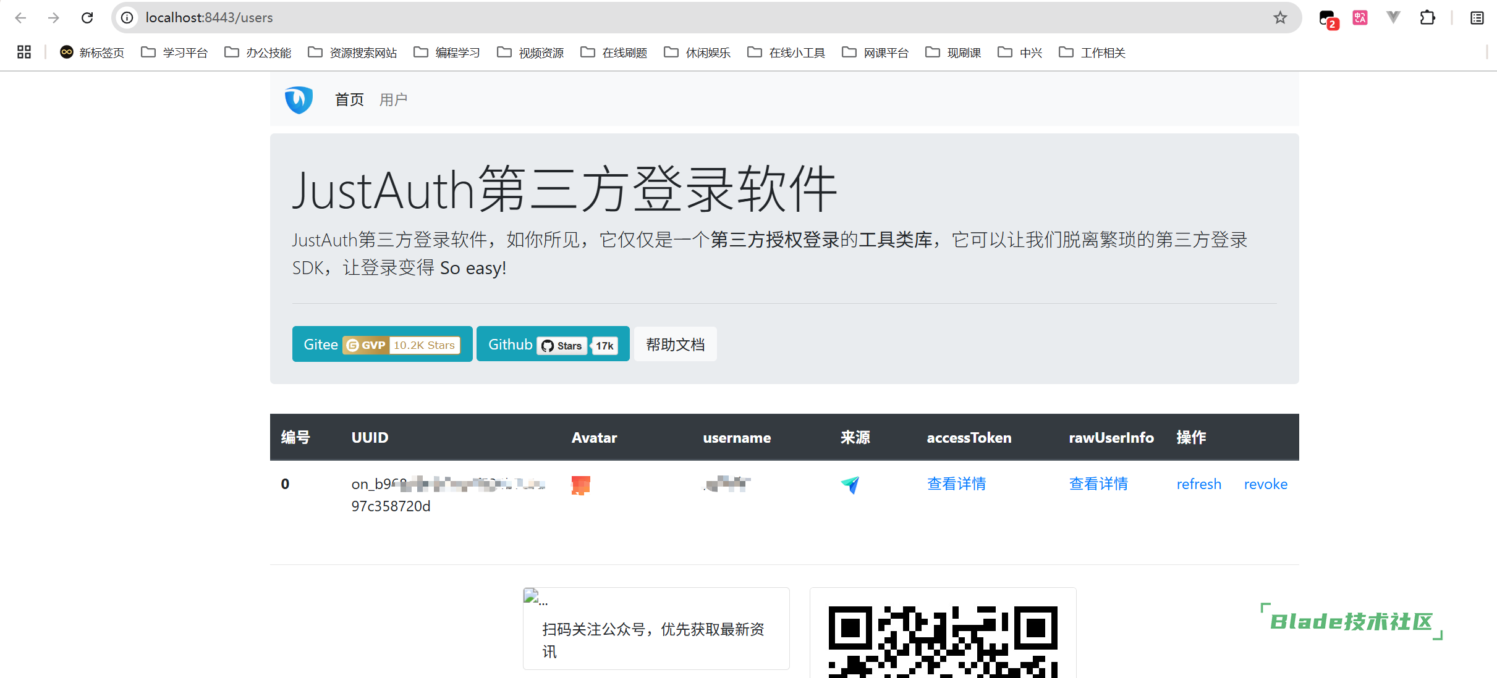Viewport: 1497px width, 678px height.
Task: Open the 新标签页 bookmark
Action: [92, 52]
